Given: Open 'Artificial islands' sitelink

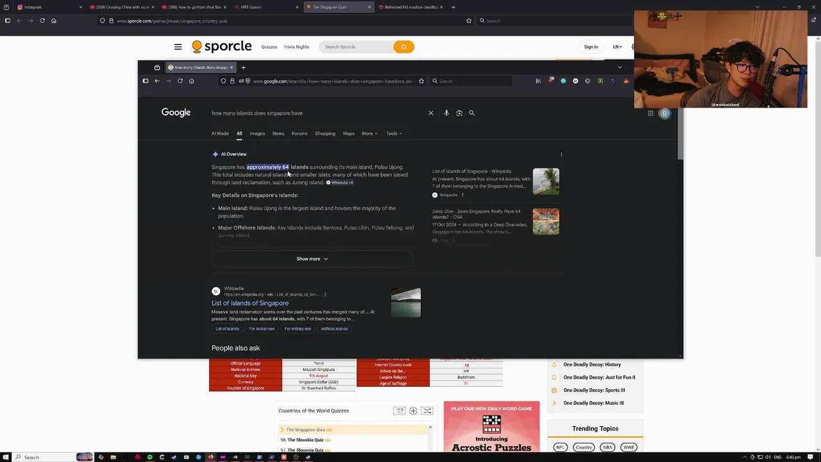Looking at the screenshot, I should coord(334,329).
